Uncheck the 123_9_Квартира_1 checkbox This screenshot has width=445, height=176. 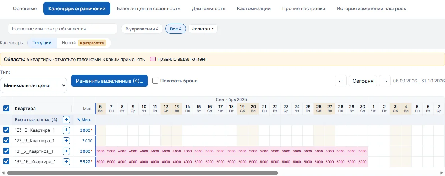click(6, 140)
